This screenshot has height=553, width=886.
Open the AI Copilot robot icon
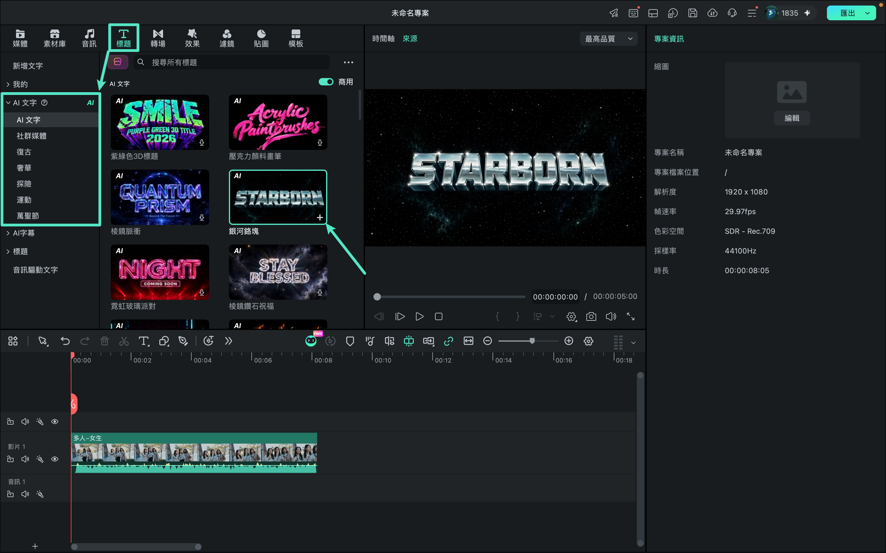pos(311,341)
